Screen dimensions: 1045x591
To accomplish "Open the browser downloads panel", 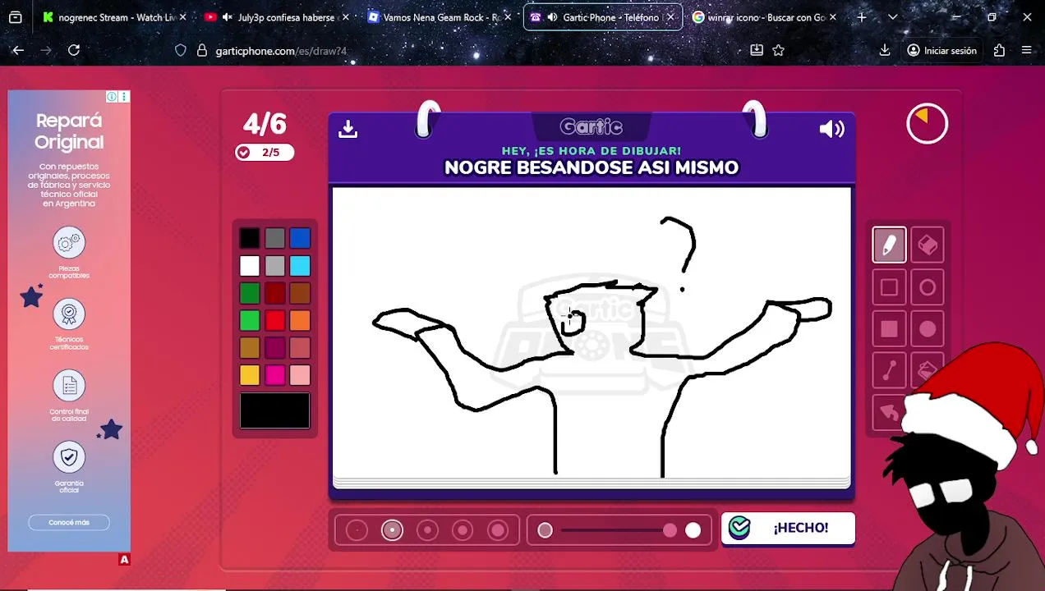I will point(885,51).
